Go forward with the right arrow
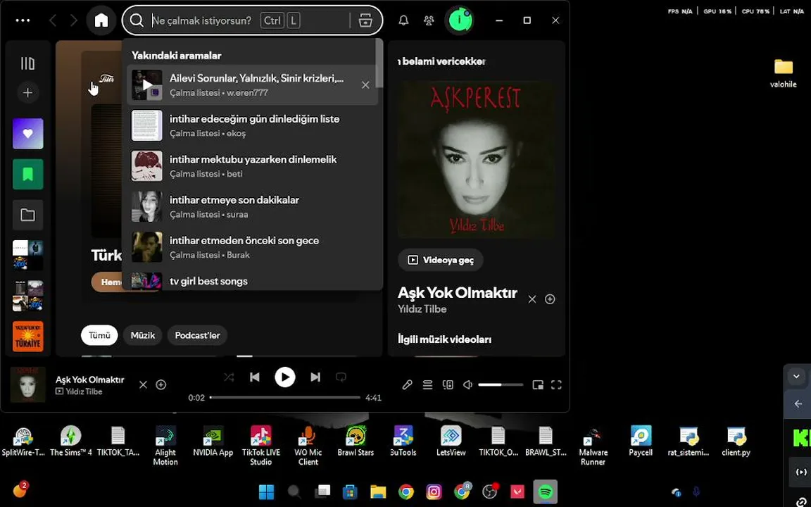811x507 pixels. pyautogui.click(x=73, y=20)
